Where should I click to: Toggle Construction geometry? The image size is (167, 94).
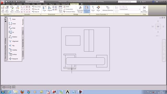click(x=68, y=9)
